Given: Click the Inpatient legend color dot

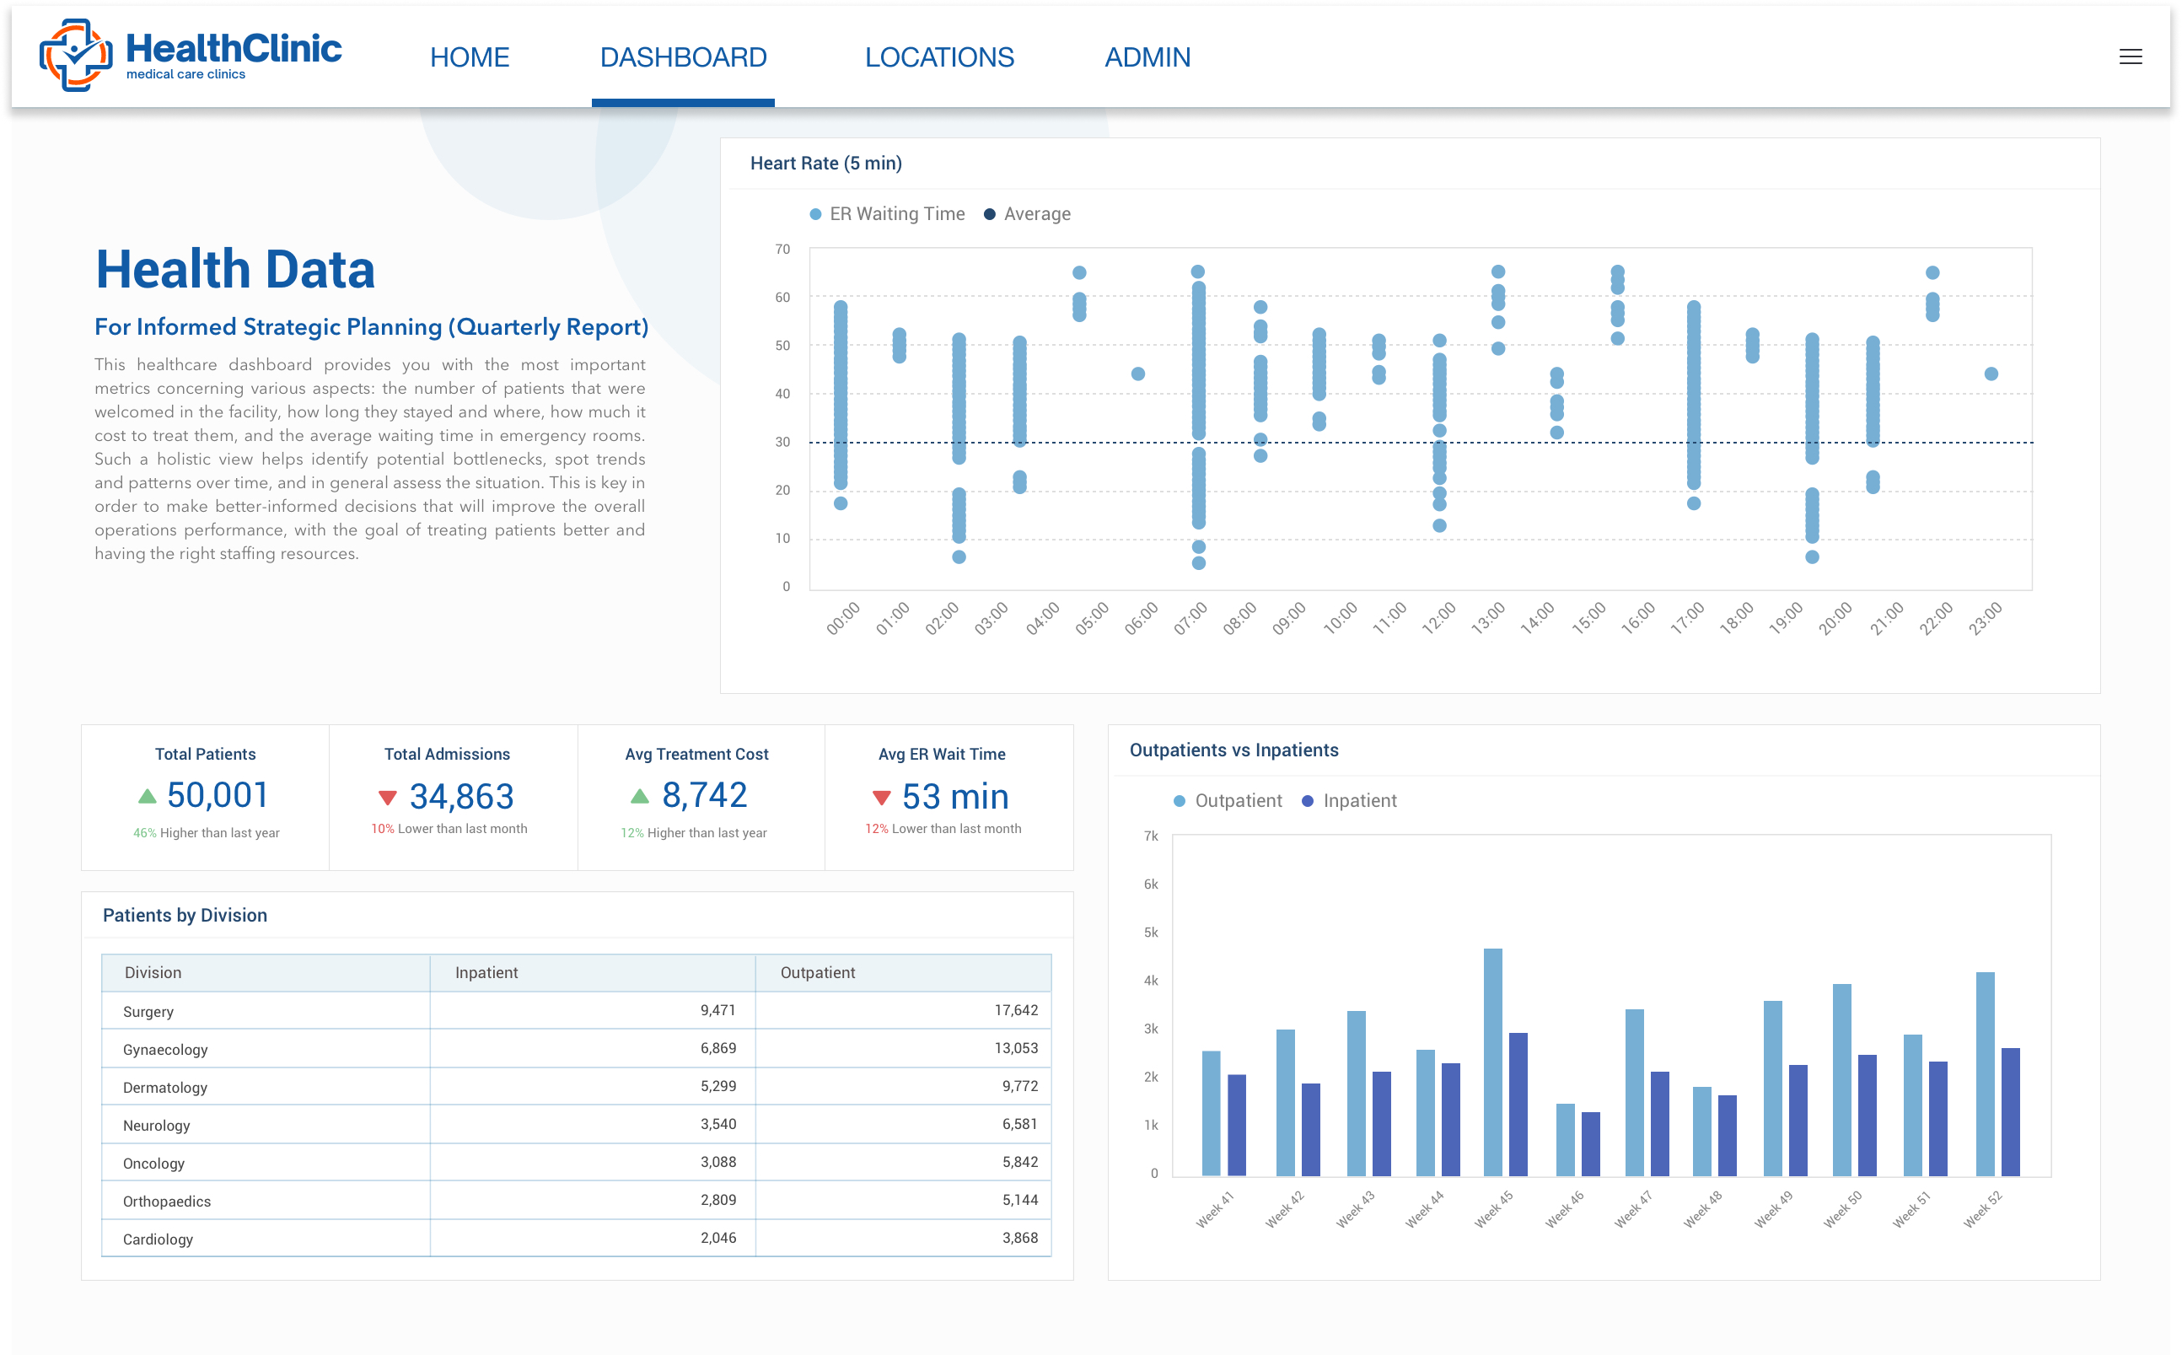Looking at the screenshot, I should [x=1308, y=801].
